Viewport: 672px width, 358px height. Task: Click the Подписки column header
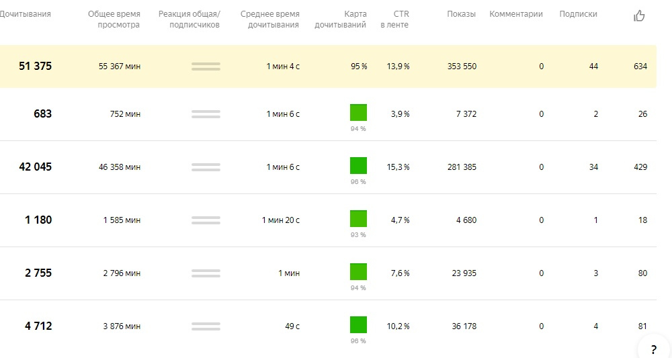point(578,14)
